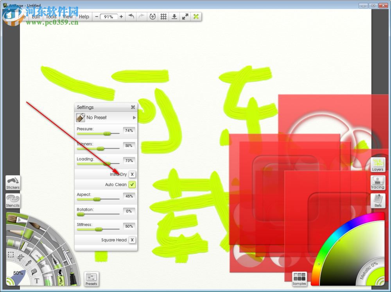Click the Aspect 45% value box
This screenshot has width=391, height=292.
129,196
